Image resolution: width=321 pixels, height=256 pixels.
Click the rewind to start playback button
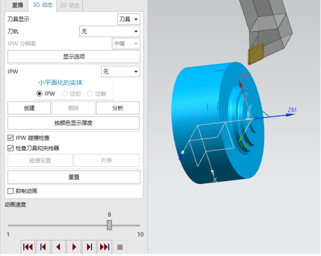coord(27,247)
